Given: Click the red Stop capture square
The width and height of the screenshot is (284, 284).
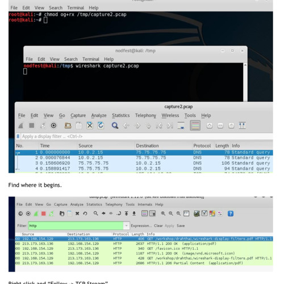Looking at the screenshot, I should (x=44, y=214).
